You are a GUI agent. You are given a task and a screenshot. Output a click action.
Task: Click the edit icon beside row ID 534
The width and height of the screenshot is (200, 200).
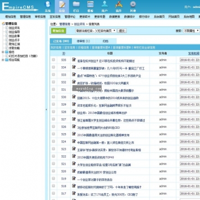tap(74, 67)
